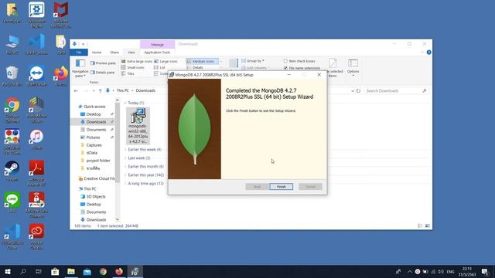Toggle the Details pane button
The width and height of the screenshot is (495, 278).
tap(102, 73)
